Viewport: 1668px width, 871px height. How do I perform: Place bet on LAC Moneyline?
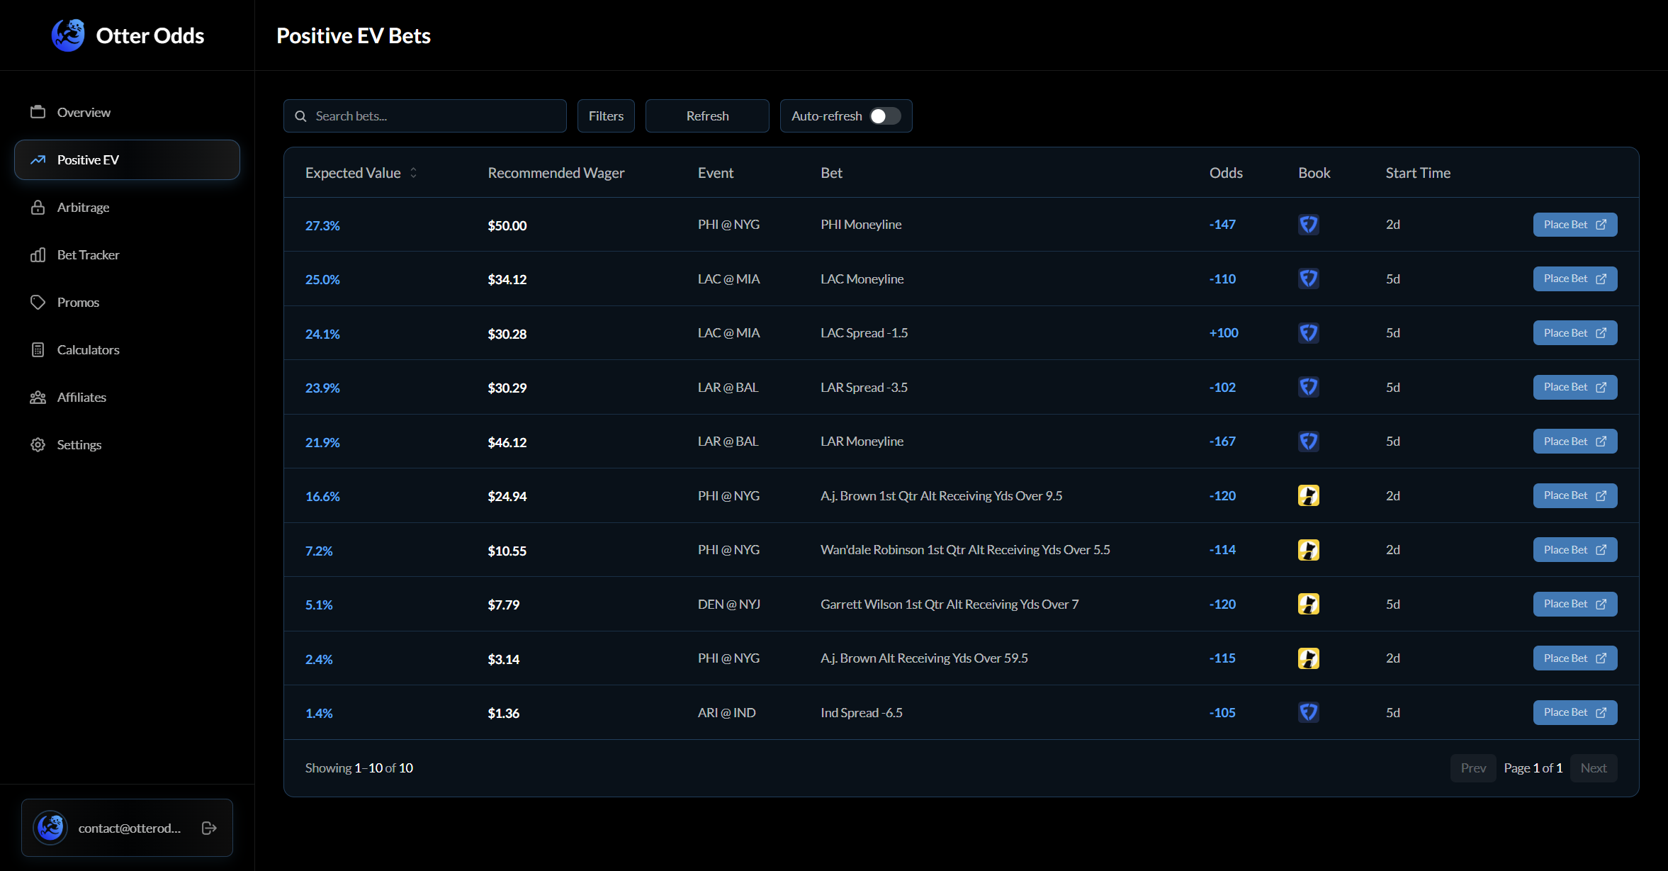point(1574,279)
